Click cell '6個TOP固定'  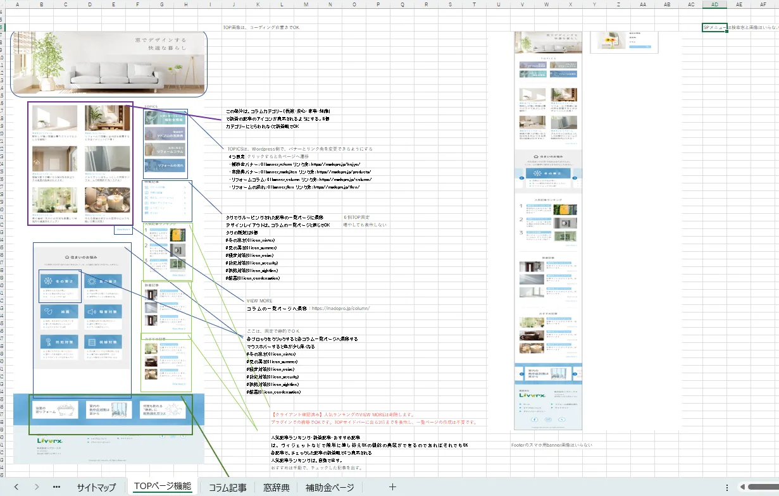pos(356,217)
